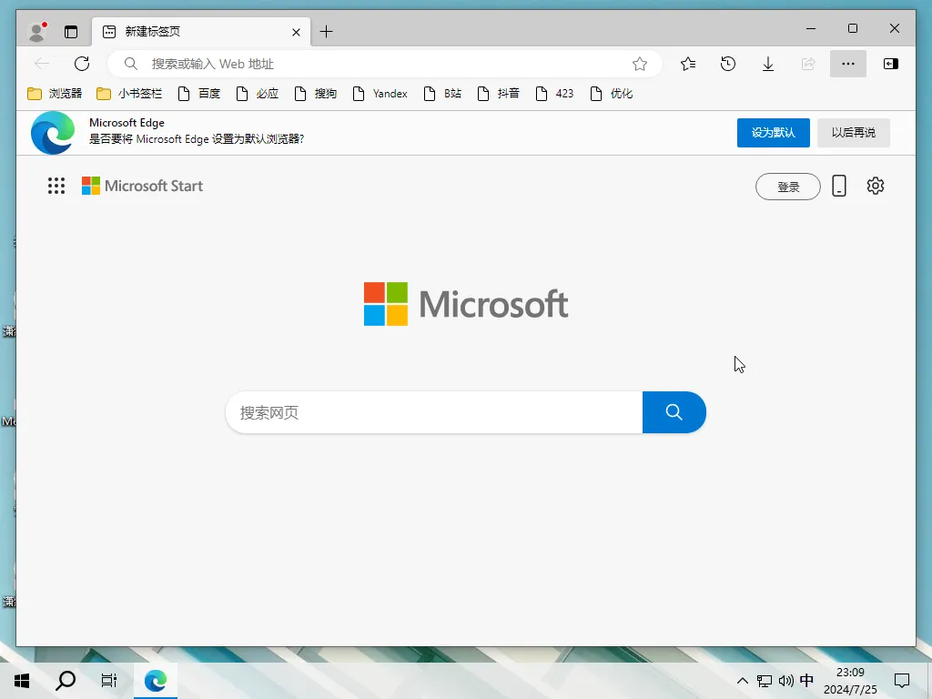
Task: Open the app launcher grid on Microsoft Start
Action: click(x=56, y=186)
